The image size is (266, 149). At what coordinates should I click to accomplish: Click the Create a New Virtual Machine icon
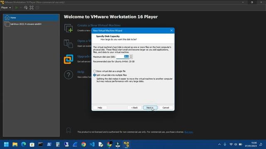pos(69,28)
